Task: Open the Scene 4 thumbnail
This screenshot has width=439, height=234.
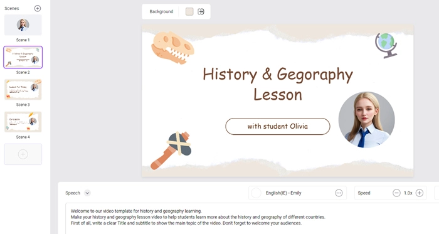Action: [x=23, y=122]
